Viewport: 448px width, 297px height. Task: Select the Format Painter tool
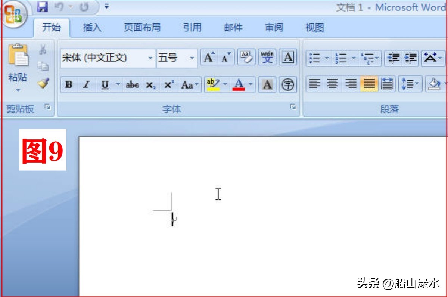pos(42,83)
